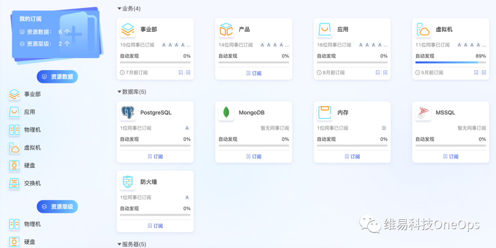Click subscriber avatar D on 内存 card
496x248 pixels.
coord(384,128)
